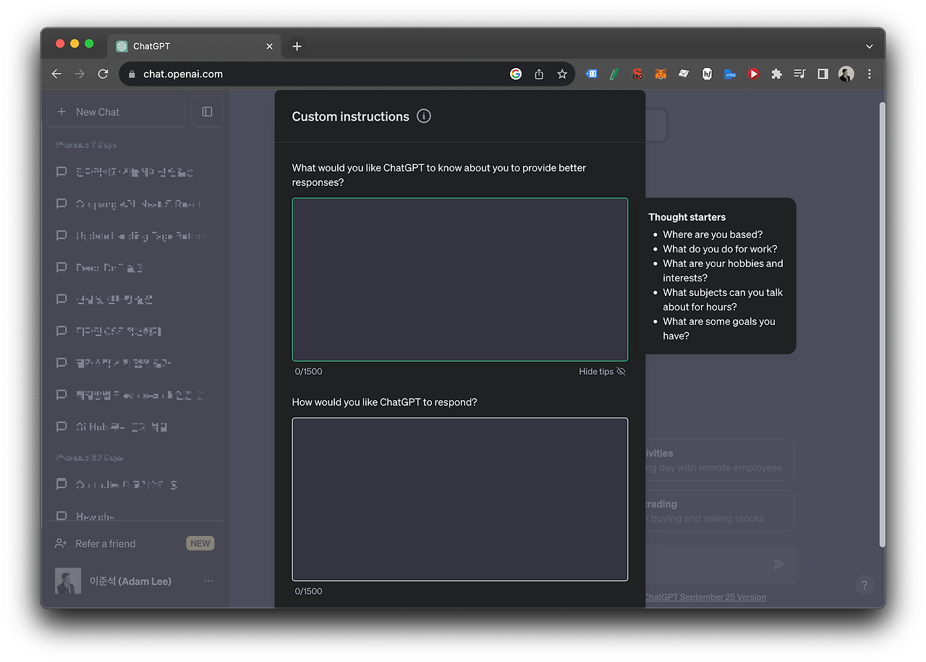Click the page vertical scrollbar
The width and height of the screenshot is (926, 662).
click(881, 324)
